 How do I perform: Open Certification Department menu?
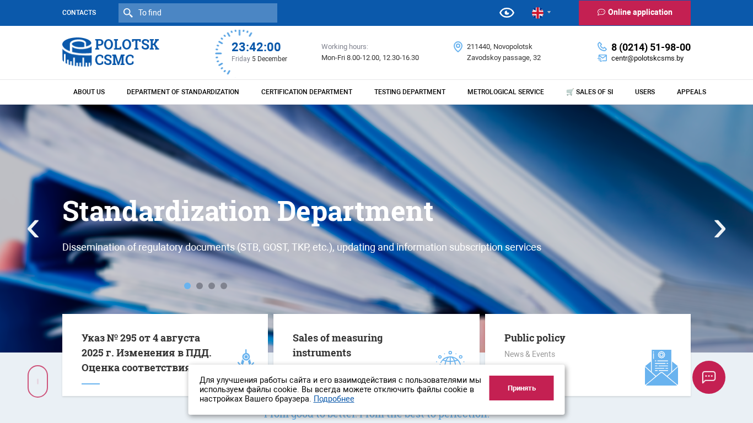[x=306, y=92]
